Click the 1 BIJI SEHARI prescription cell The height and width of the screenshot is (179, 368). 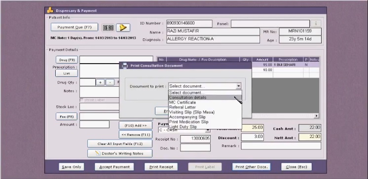point(288,65)
